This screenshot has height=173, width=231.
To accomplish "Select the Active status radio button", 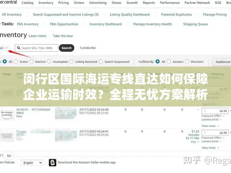I will (16, 61).
